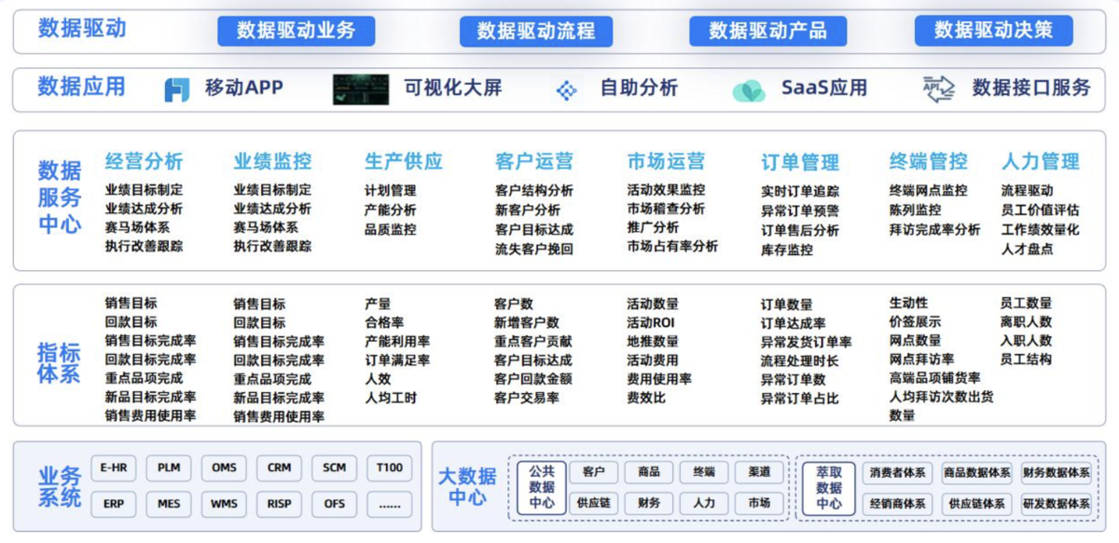Open the 可视化大屏 dashboard thumbnail
The height and width of the screenshot is (543, 1119).
tap(361, 89)
